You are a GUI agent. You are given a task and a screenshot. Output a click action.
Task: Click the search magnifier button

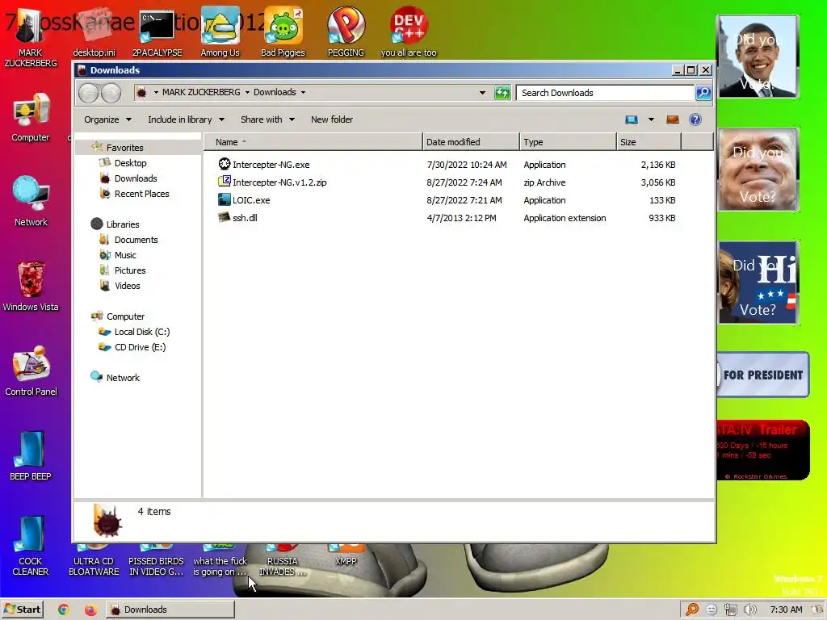coord(703,93)
